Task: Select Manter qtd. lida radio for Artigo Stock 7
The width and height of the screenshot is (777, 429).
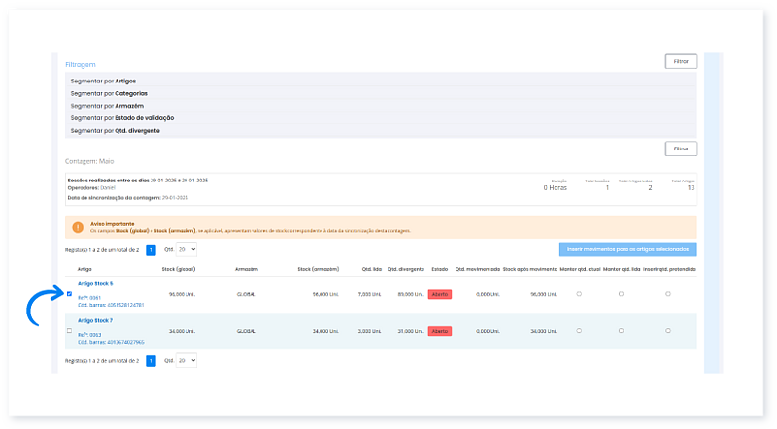Action: point(622,331)
